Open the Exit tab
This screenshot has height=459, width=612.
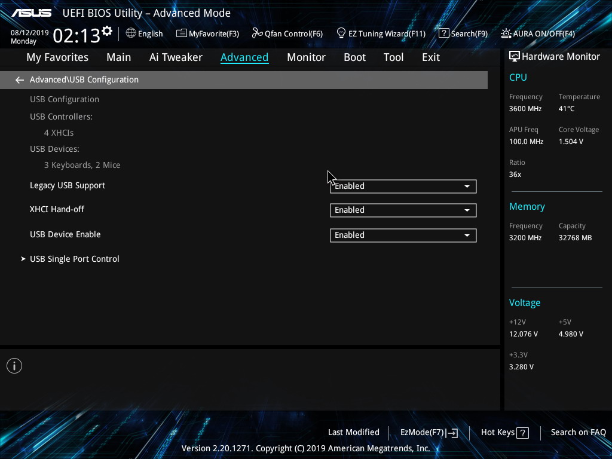click(431, 57)
